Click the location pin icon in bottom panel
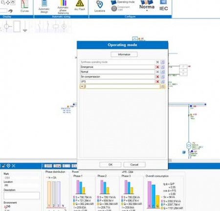Screen dimensions: 220x211 8,166
